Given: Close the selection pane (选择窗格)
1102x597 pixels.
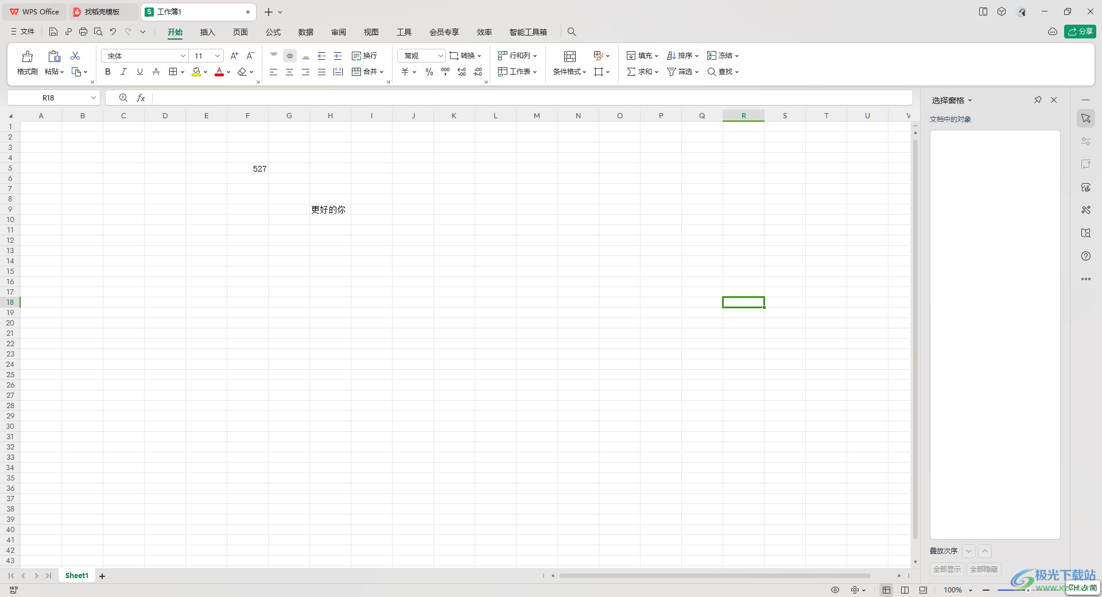Looking at the screenshot, I should pos(1054,100).
